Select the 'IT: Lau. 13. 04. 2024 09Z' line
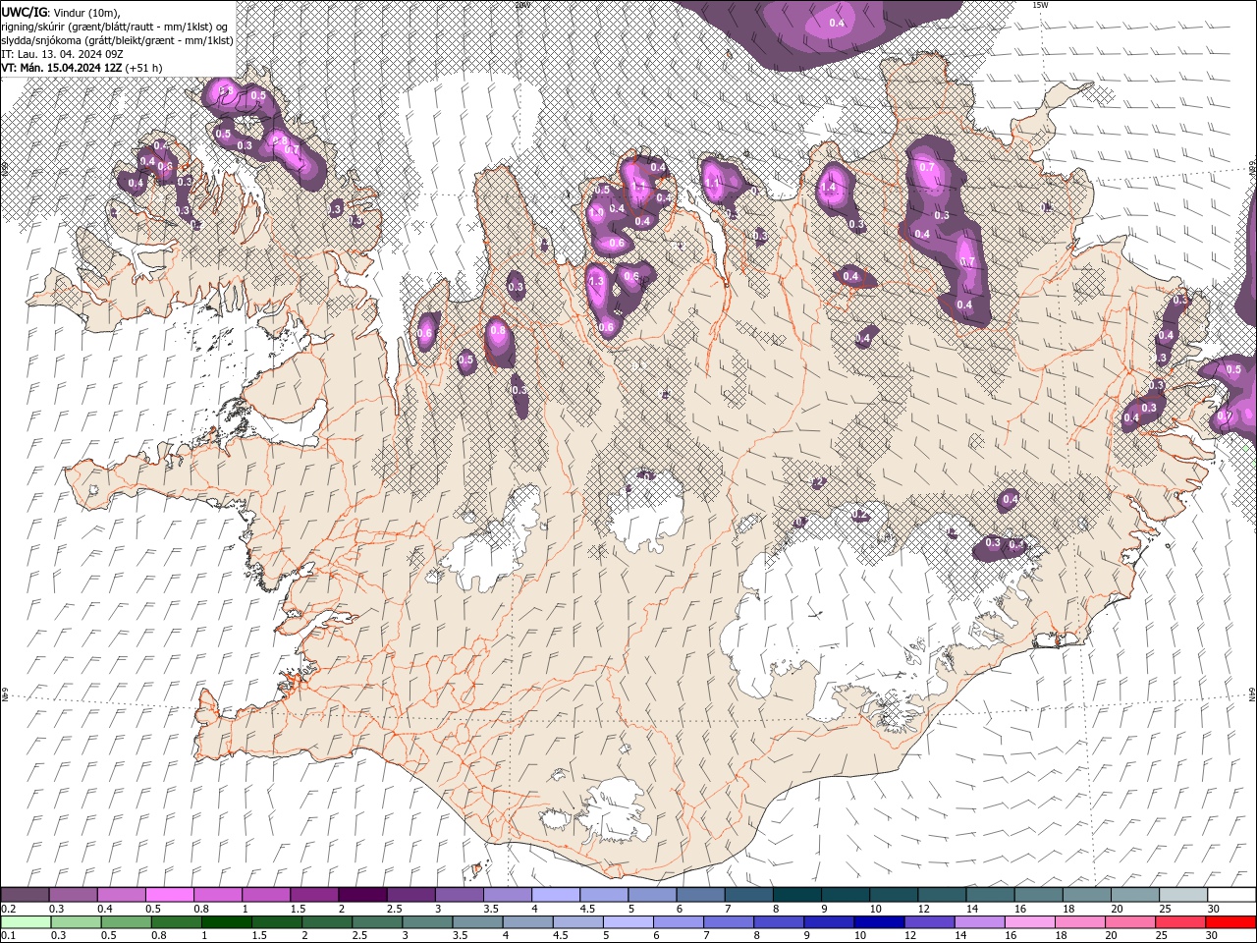Image resolution: width=1257 pixels, height=943 pixels. pos(62,54)
